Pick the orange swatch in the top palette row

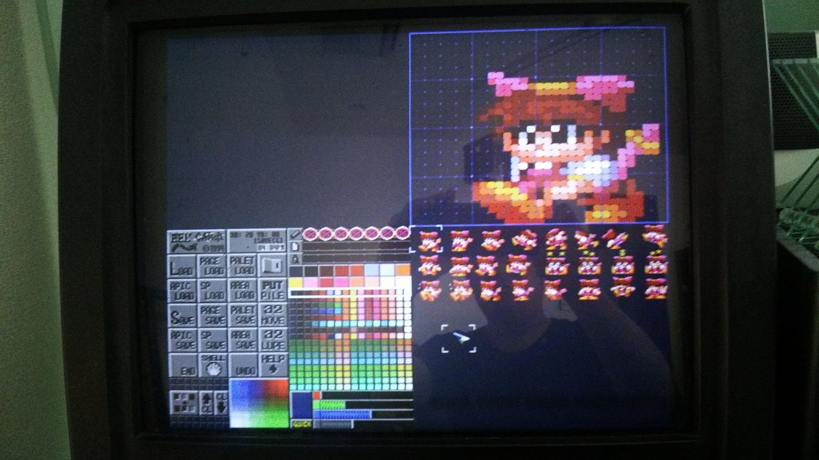coord(403,271)
